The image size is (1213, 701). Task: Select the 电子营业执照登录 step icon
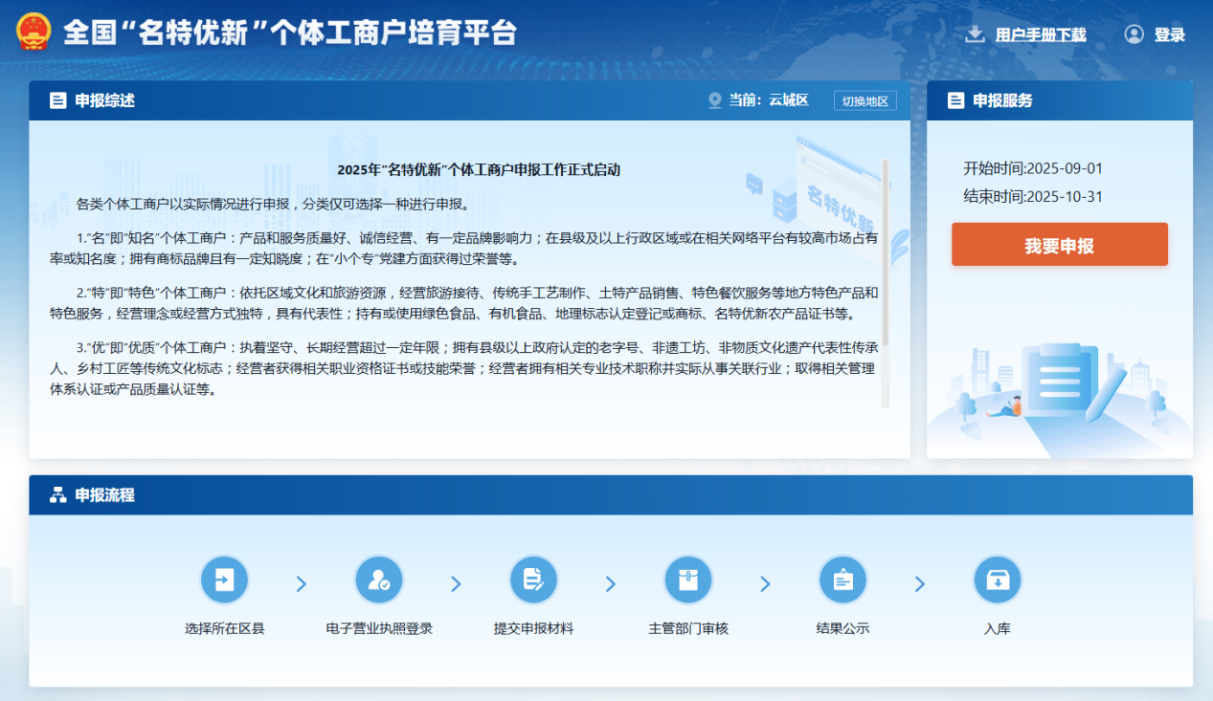coord(379,580)
